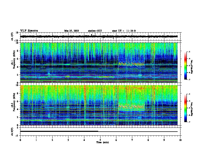Click the ch.1 colorbar unit label text
The image size is (203, 157).
tap(192, 67)
